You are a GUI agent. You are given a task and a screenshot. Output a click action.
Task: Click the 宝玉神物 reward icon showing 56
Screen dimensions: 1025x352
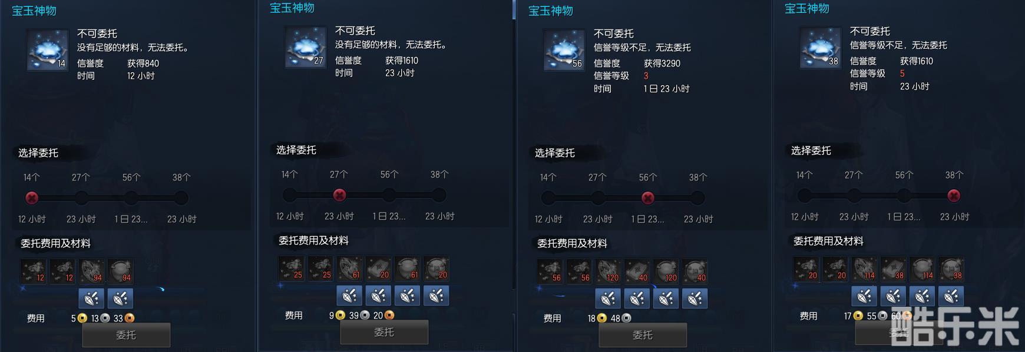point(564,50)
